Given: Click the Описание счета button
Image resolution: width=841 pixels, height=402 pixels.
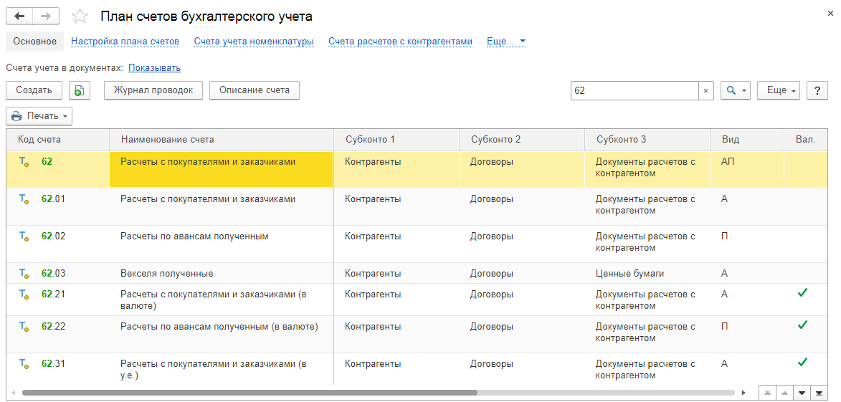Looking at the screenshot, I should point(255,90).
